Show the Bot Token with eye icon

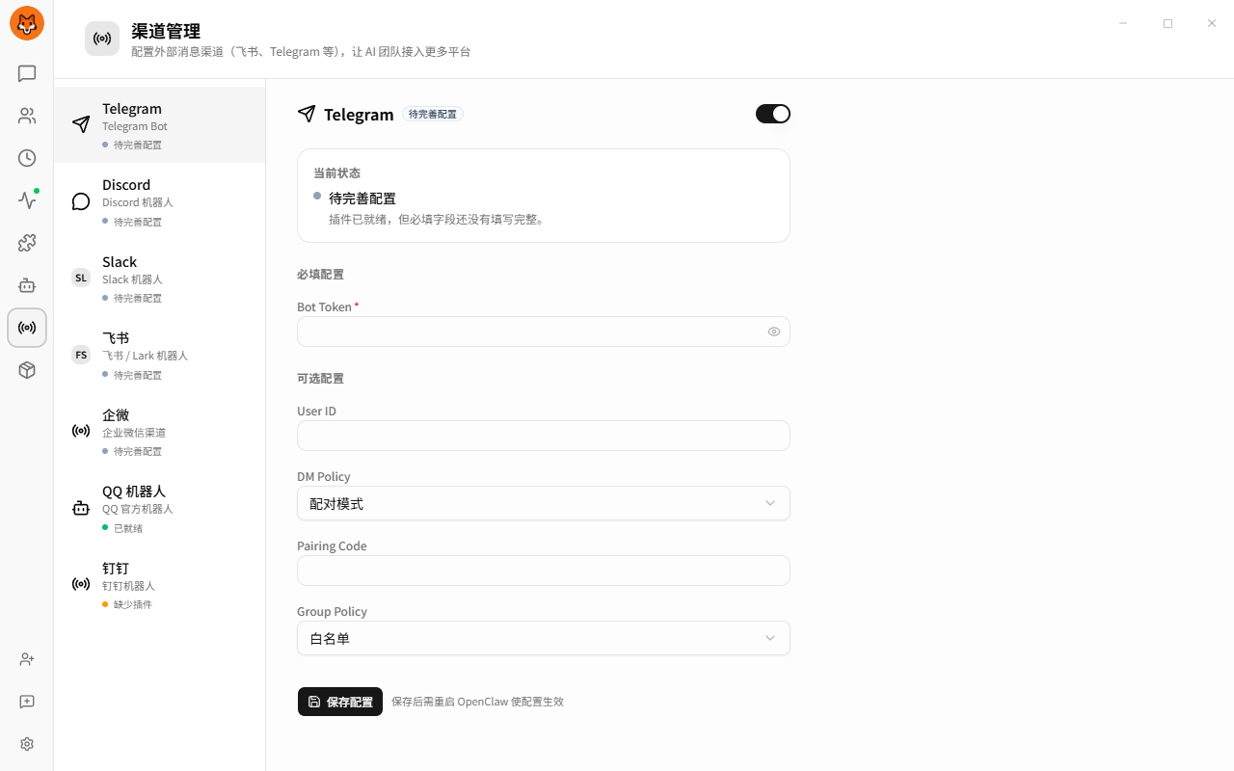[774, 332]
